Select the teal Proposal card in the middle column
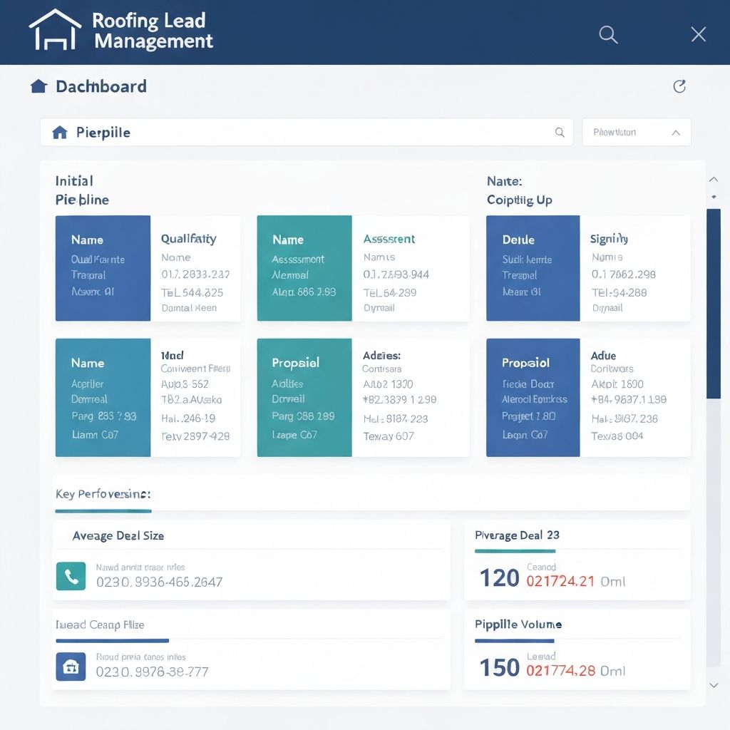The width and height of the screenshot is (730, 730). point(304,398)
